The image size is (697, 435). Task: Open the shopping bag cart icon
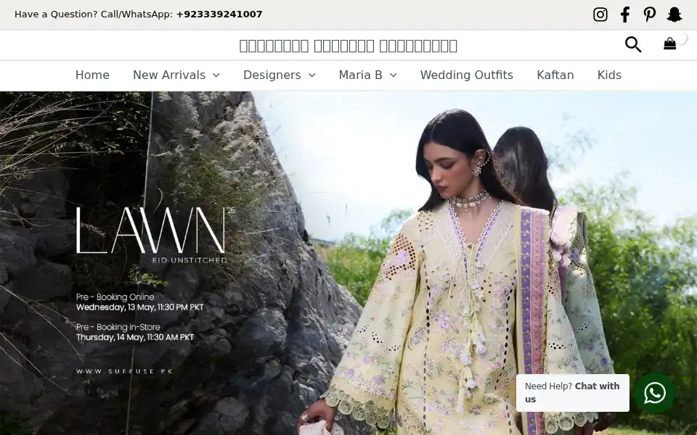(670, 43)
